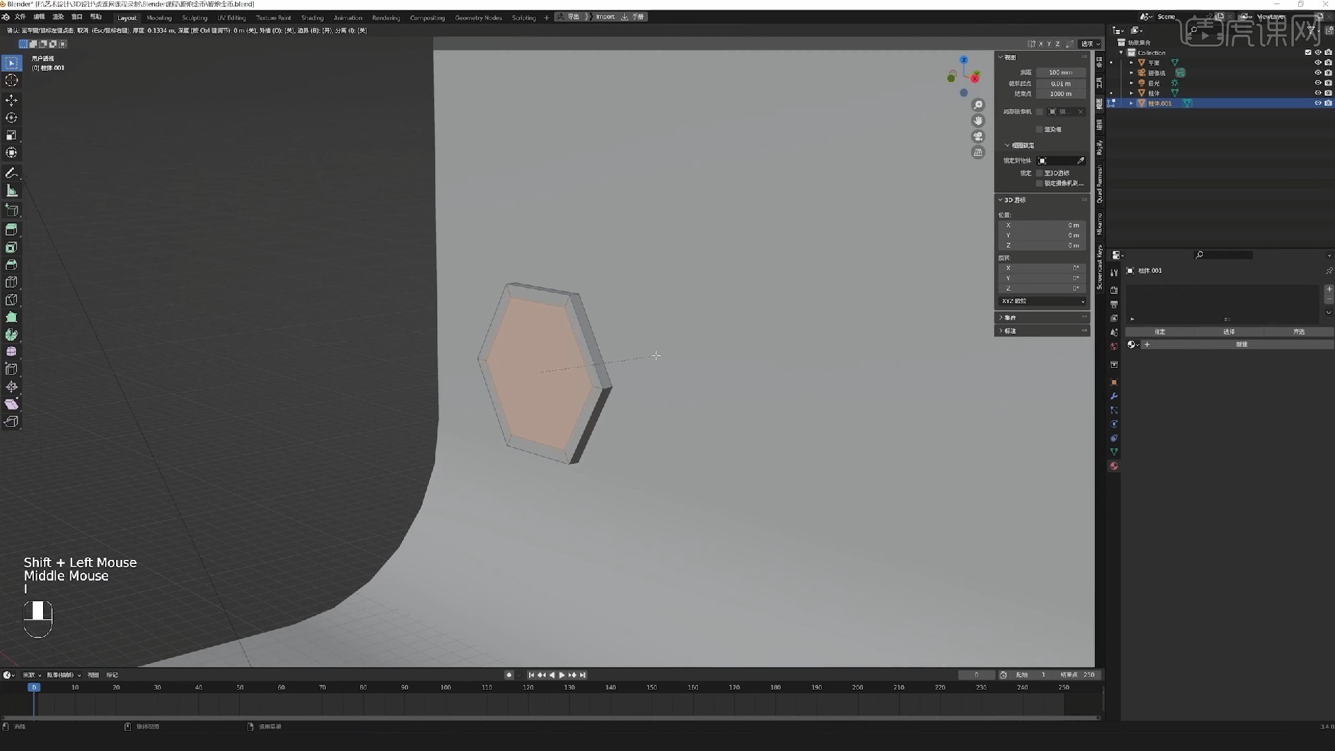Enable 局部摄像机 checkbox

point(1039,112)
